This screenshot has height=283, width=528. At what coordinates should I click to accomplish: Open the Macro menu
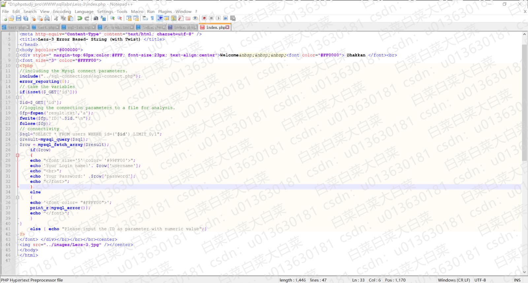[137, 11]
